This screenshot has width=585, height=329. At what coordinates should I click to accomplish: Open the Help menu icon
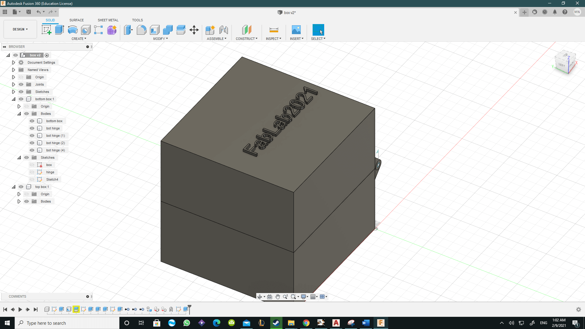565,12
